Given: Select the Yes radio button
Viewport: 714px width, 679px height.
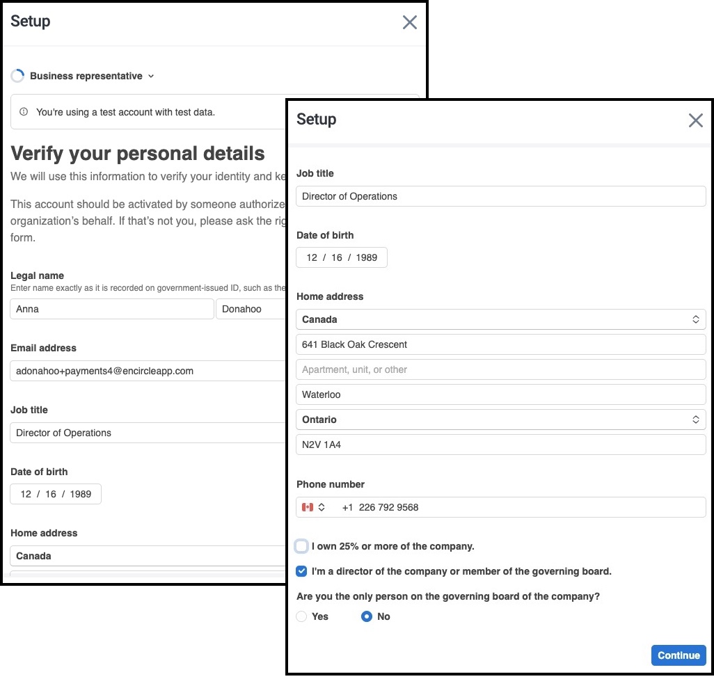Looking at the screenshot, I should pyautogui.click(x=301, y=616).
